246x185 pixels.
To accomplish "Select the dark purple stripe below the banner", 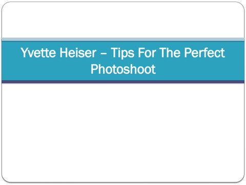I will 123,82.
